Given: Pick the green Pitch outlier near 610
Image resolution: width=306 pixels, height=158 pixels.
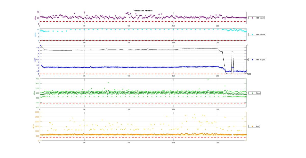Looking at the screenshot, I should click(x=108, y=83).
